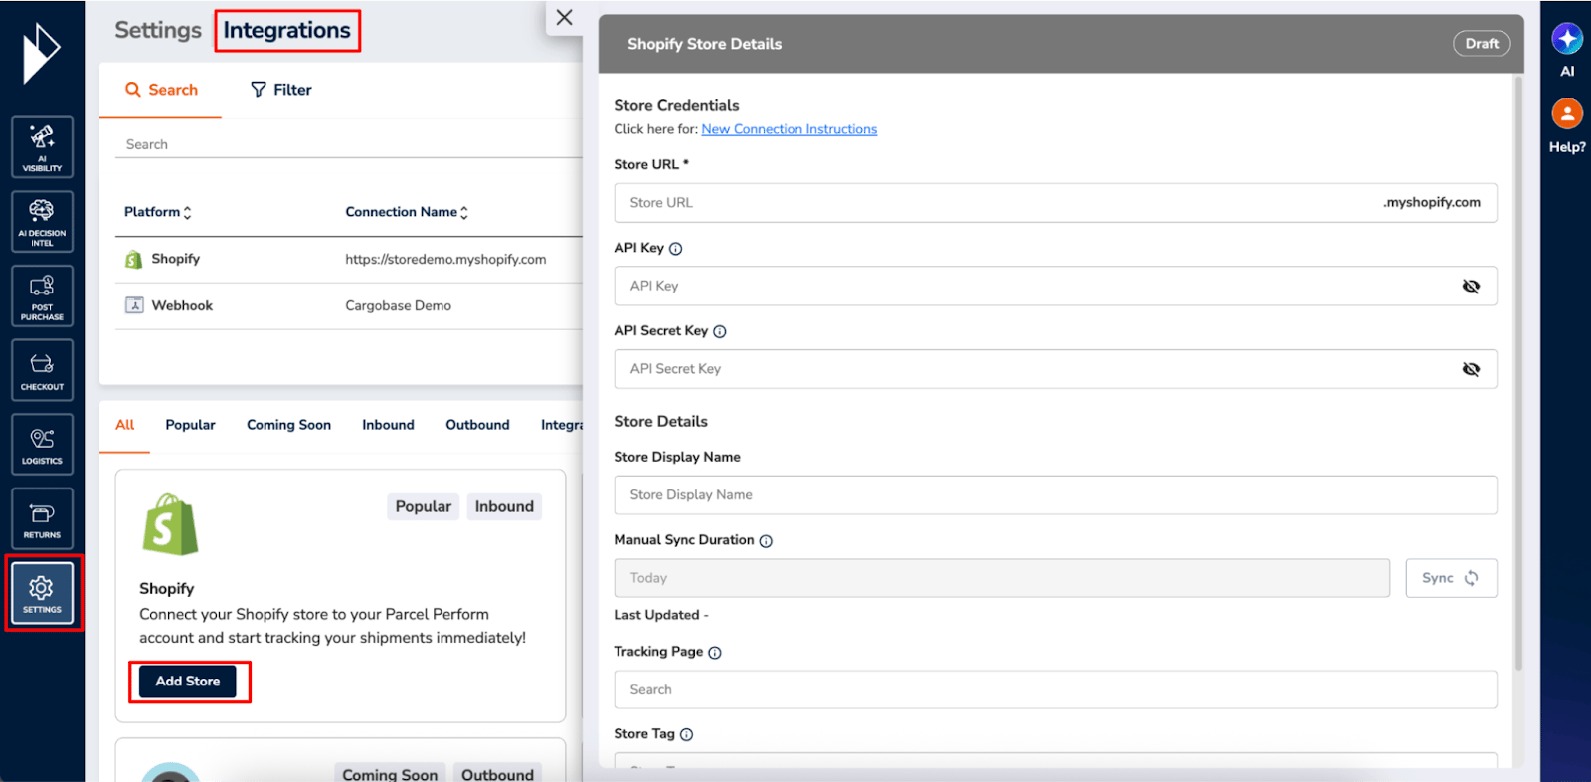The image size is (1591, 782).
Task: Select the Outbound tab
Action: coord(477,425)
